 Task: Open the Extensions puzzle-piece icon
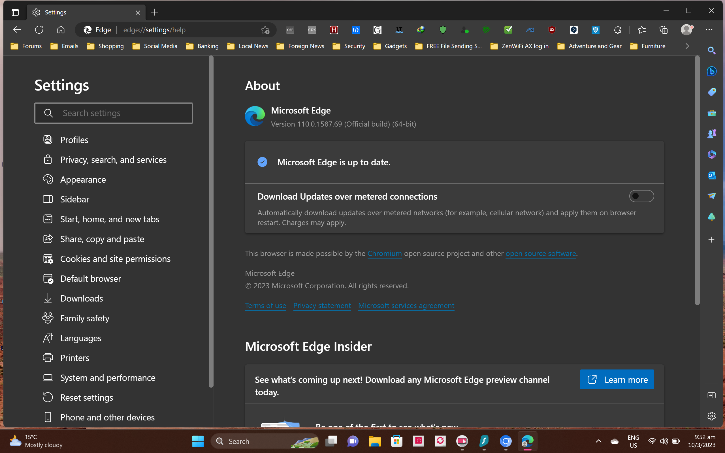tap(617, 30)
